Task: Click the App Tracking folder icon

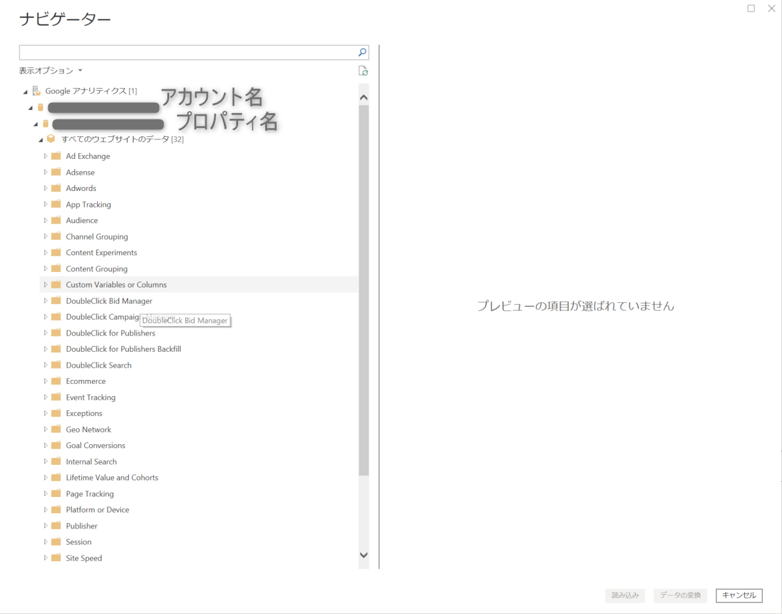Action: [x=56, y=204]
